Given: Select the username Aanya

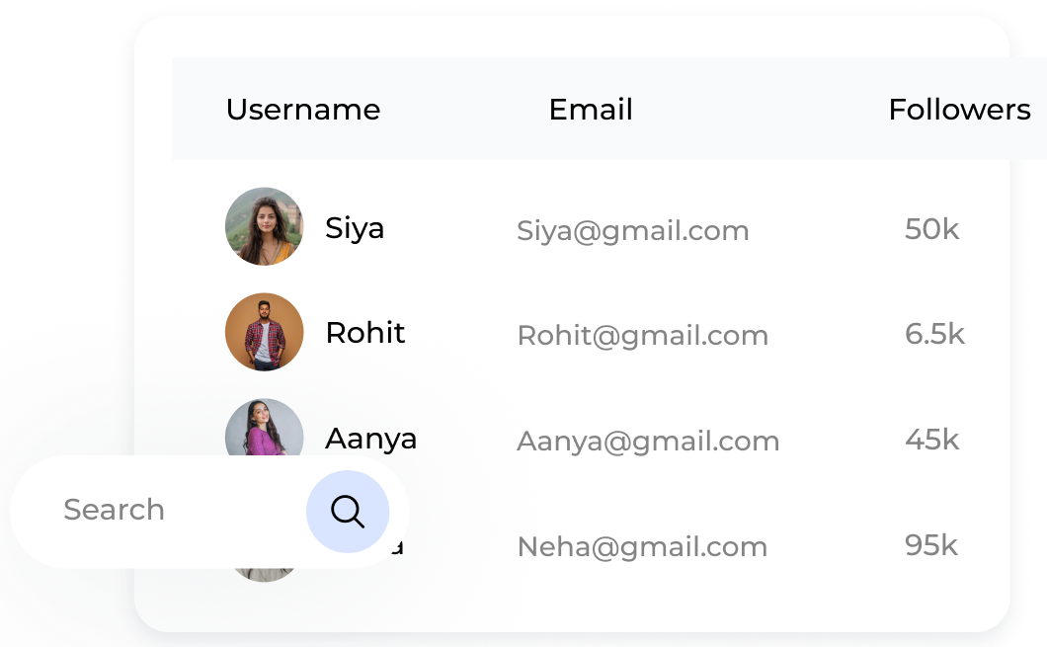Looking at the screenshot, I should [371, 439].
